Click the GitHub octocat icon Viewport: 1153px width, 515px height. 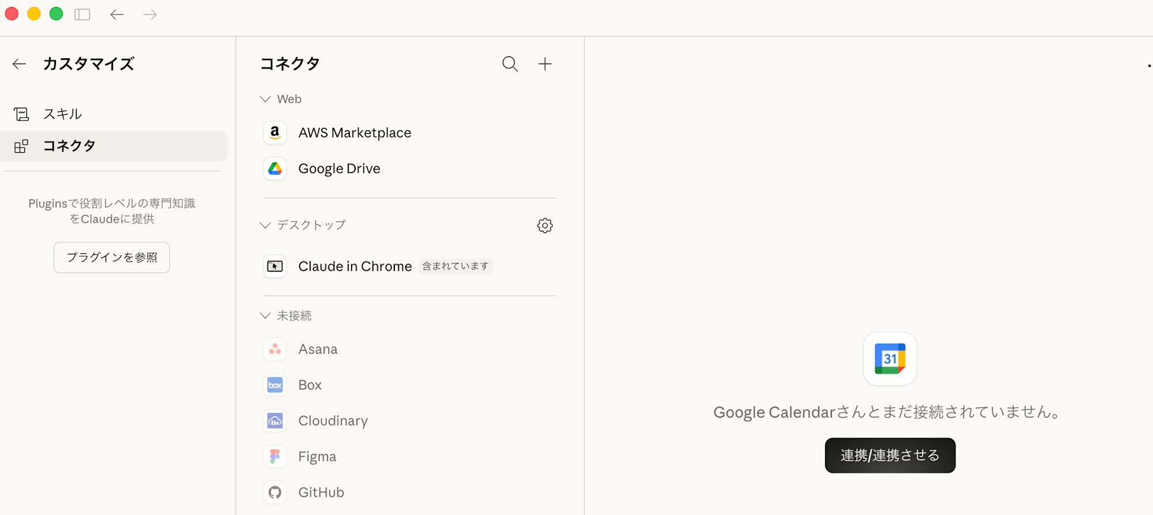[x=275, y=492]
